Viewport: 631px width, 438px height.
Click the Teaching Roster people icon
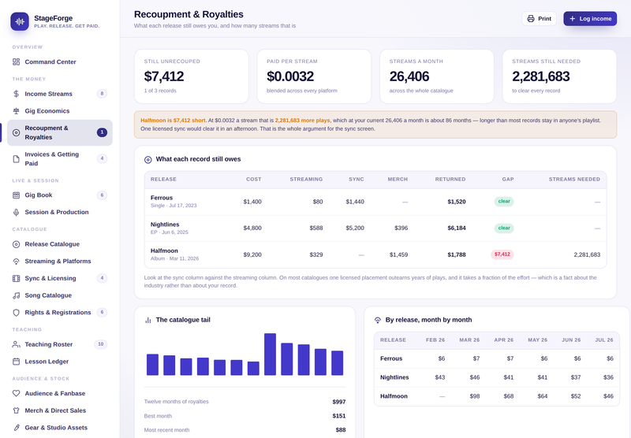[x=16, y=344]
